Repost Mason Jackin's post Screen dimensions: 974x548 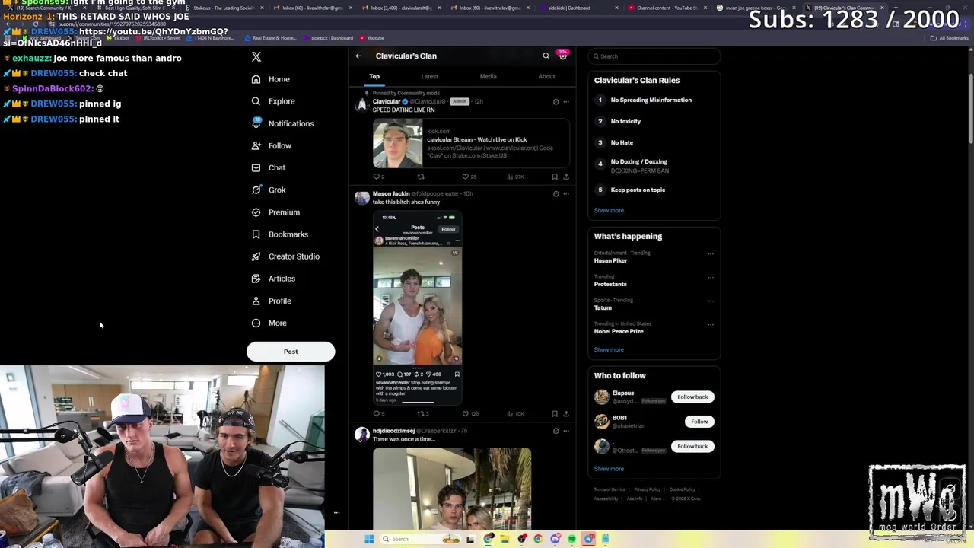pos(422,414)
